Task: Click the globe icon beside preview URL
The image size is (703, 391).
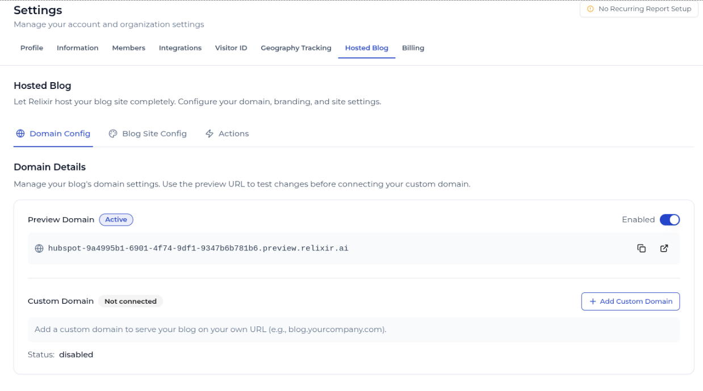Action: coord(39,248)
